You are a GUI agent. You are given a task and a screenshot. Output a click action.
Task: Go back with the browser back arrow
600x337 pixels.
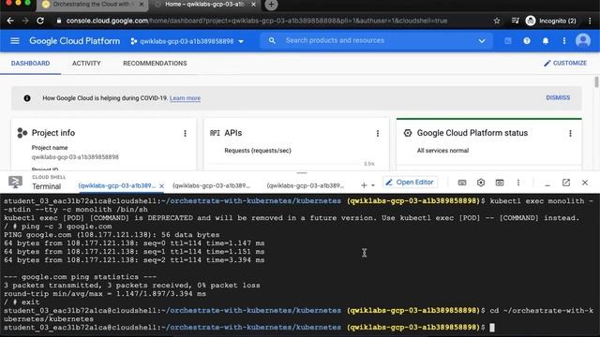point(10,21)
